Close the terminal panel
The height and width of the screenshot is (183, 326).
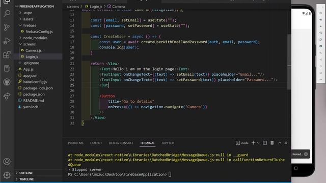286,143
